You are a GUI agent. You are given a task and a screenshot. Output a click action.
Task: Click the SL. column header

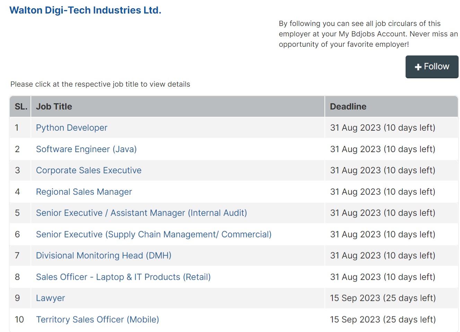(x=21, y=107)
